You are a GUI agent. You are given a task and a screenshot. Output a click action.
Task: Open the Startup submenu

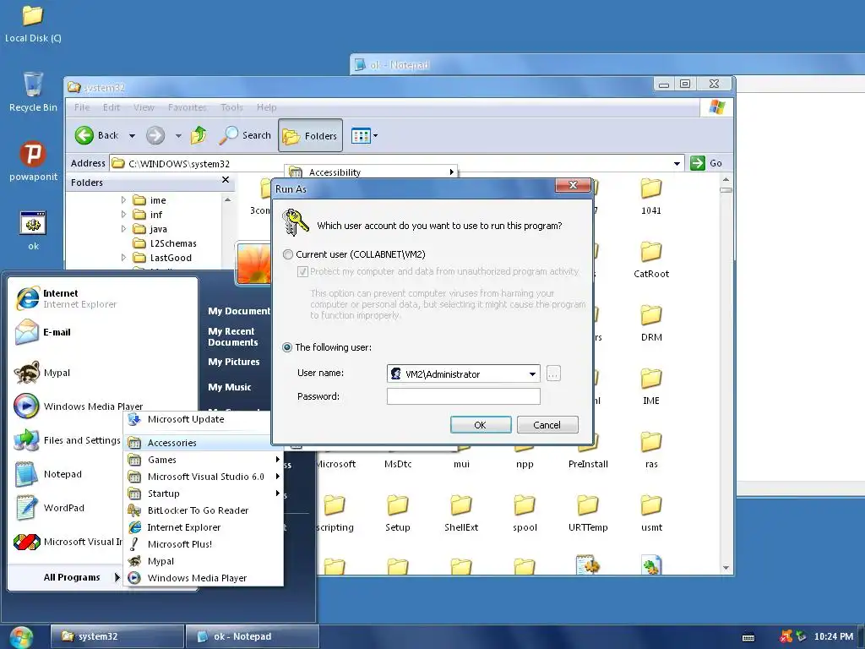(203, 494)
